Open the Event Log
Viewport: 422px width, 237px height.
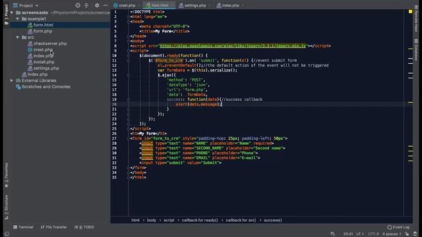tap(398, 227)
